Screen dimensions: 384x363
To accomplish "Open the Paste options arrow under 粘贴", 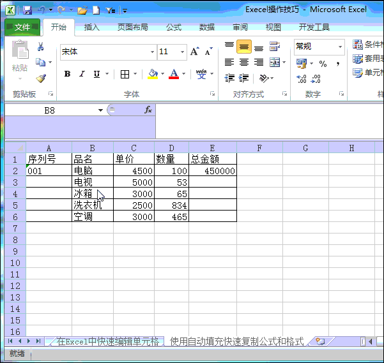I will (x=20, y=78).
